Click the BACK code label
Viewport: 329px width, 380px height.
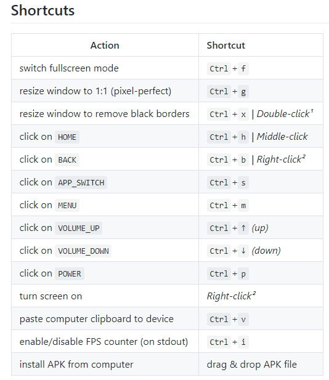[x=67, y=160]
